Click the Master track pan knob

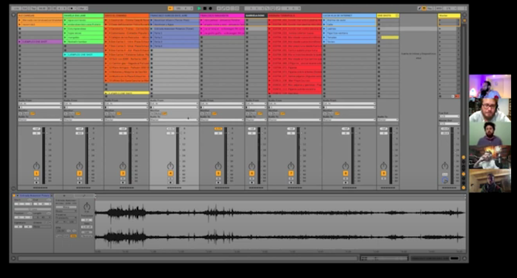[x=445, y=166]
